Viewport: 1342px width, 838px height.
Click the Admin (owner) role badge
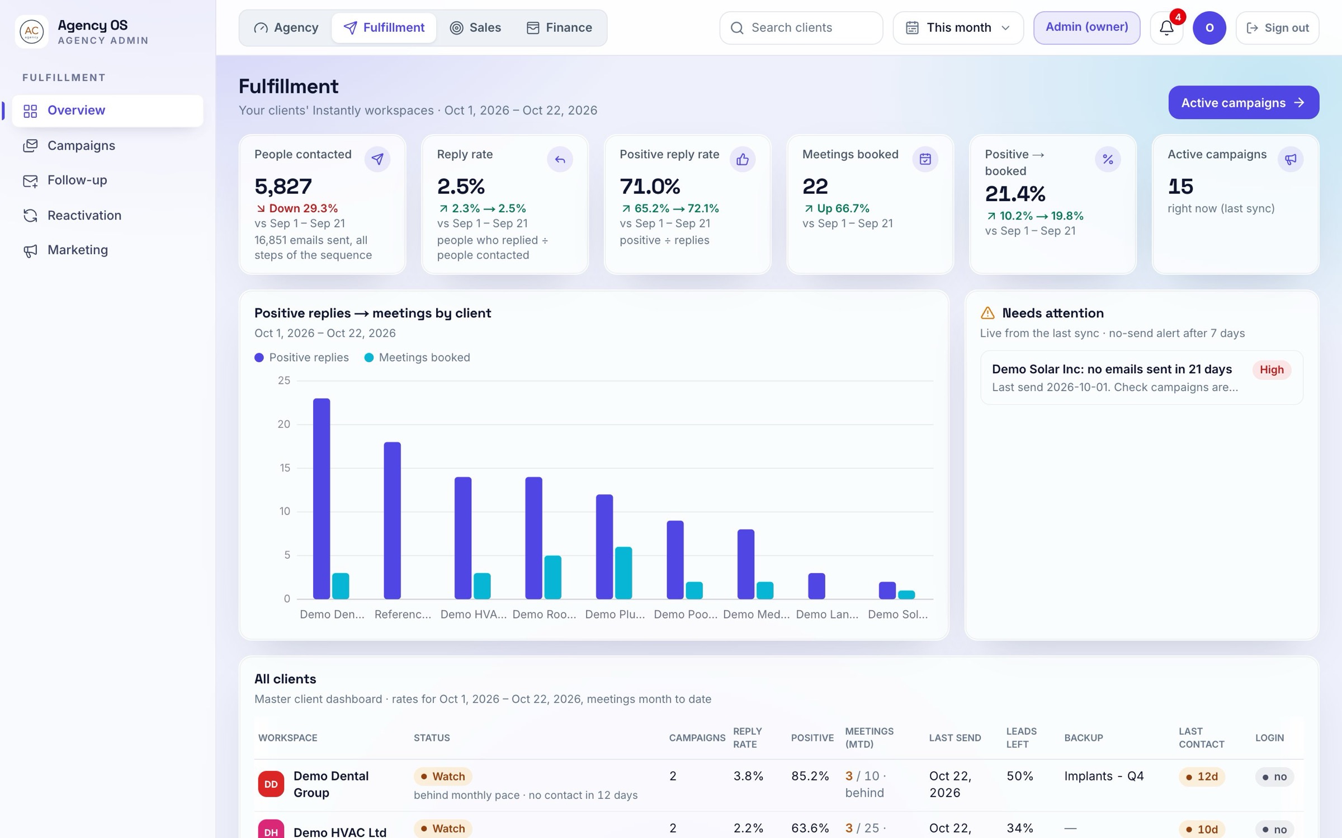click(x=1086, y=28)
